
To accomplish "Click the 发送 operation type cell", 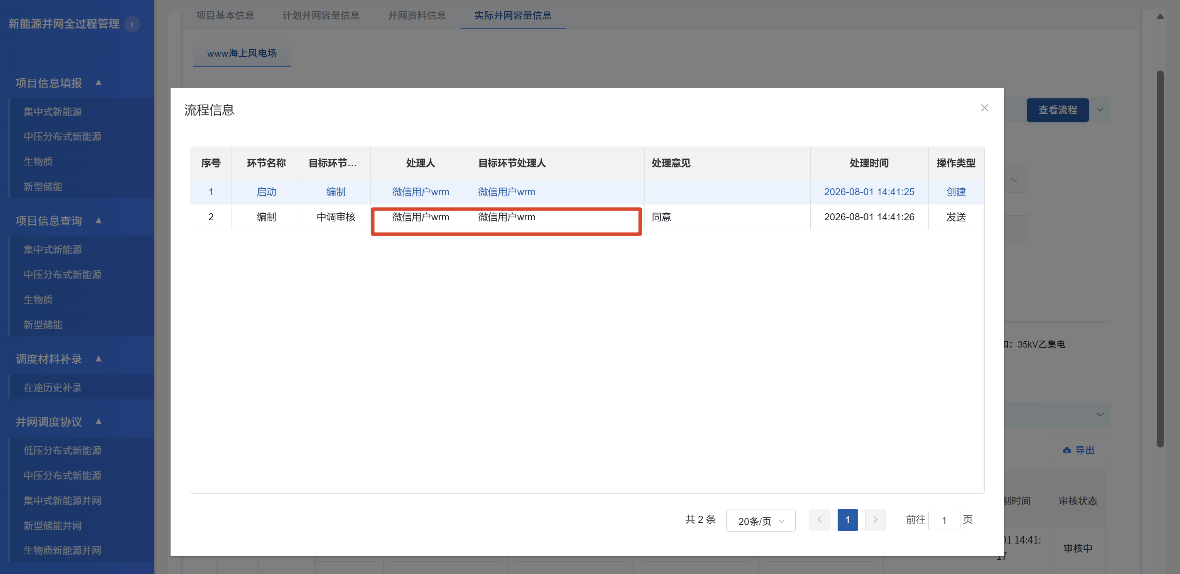I will (956, 217).
